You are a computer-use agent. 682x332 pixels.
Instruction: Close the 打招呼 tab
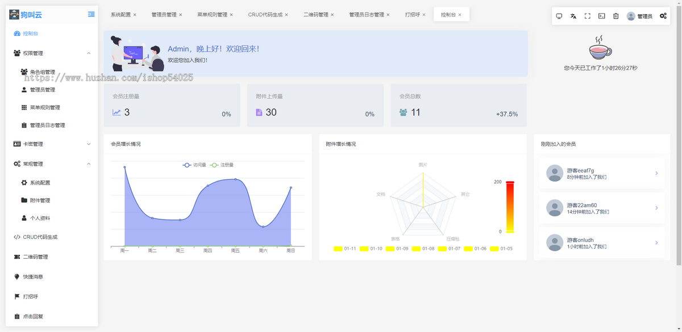tap(424, 15)
